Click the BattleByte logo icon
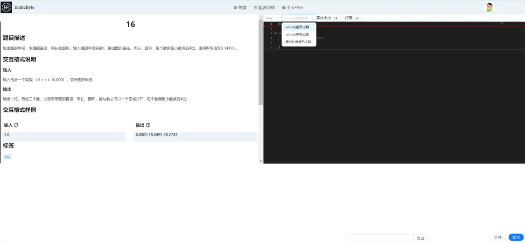The width and height of the screenshot is (525, 243). pos(7,7)
